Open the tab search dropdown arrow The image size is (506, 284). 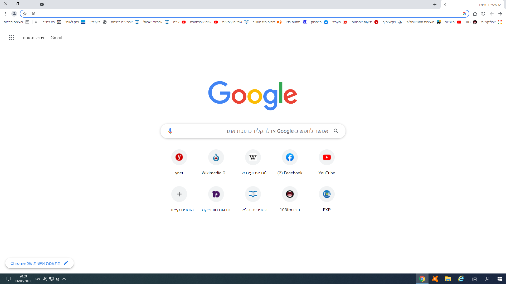click(x=42, y=4)
